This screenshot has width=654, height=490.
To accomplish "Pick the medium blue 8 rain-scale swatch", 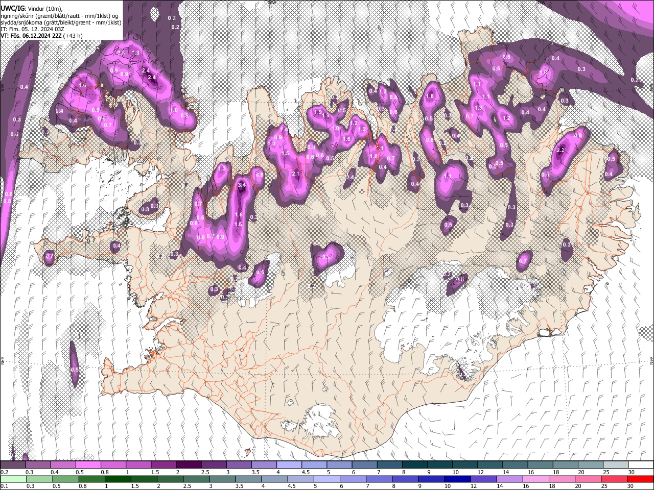I will tap(405, 479).
